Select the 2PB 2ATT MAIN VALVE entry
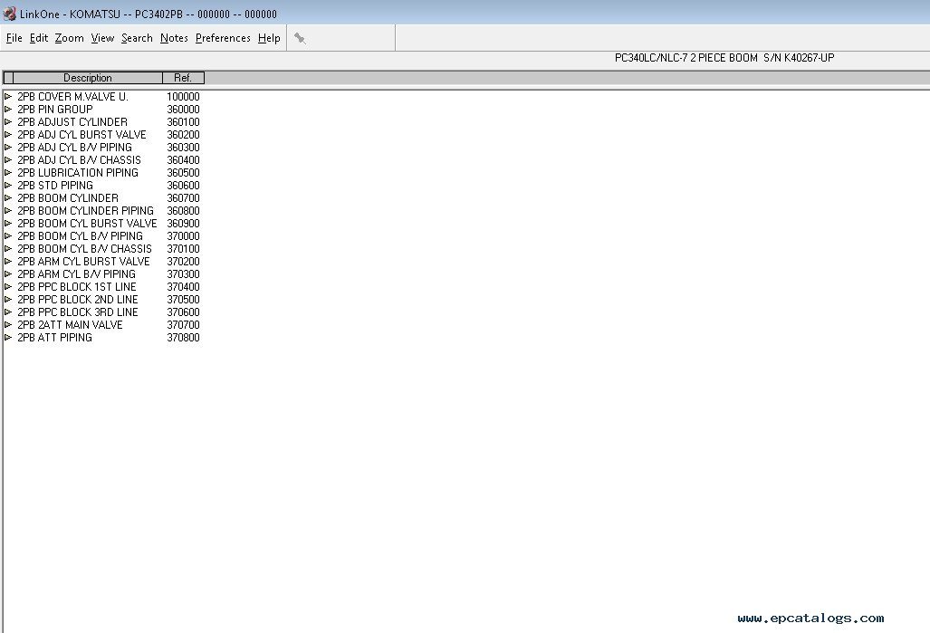This screenshot has width=930, height=633. coord(70,324)
